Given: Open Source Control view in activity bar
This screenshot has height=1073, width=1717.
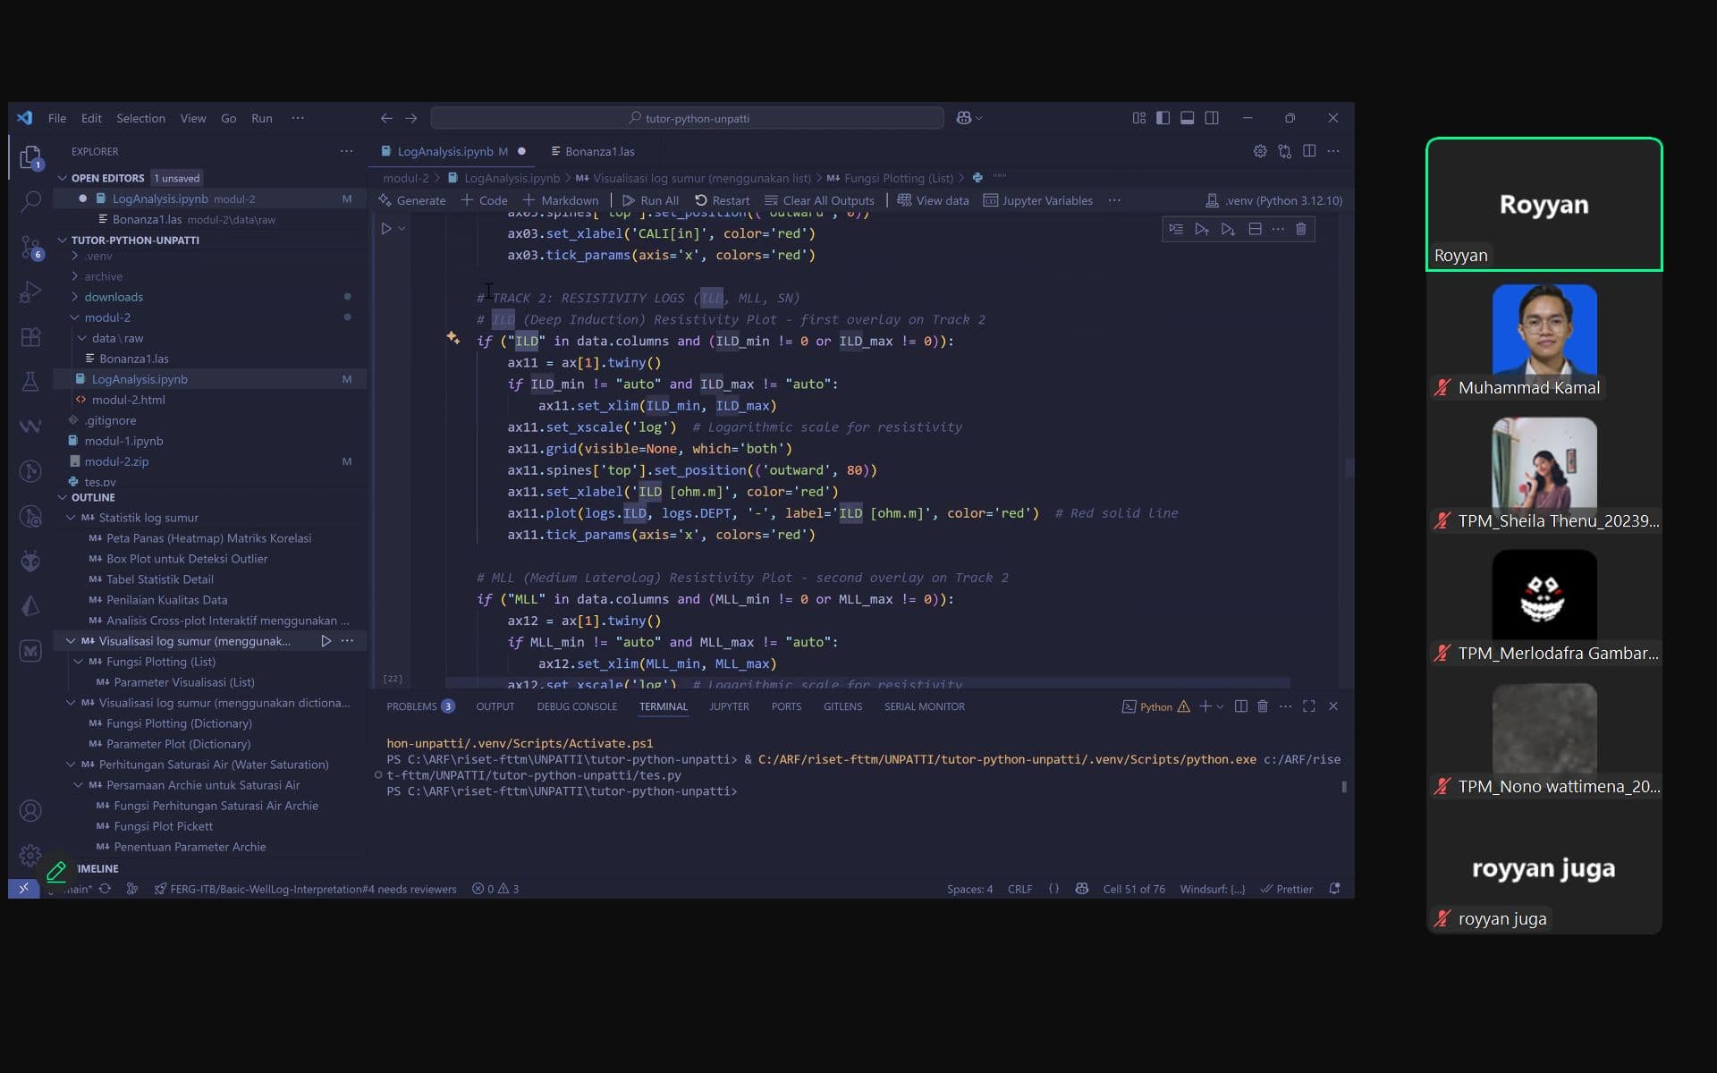Looking at the screenshot, I should [30, 246].
